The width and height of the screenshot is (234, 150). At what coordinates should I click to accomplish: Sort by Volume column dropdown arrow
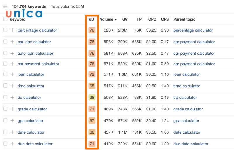116,20
